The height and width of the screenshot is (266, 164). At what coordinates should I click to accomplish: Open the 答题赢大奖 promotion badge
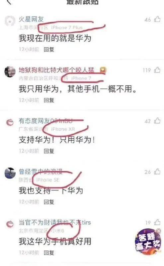pyautogui.click(x=148, y=242)
